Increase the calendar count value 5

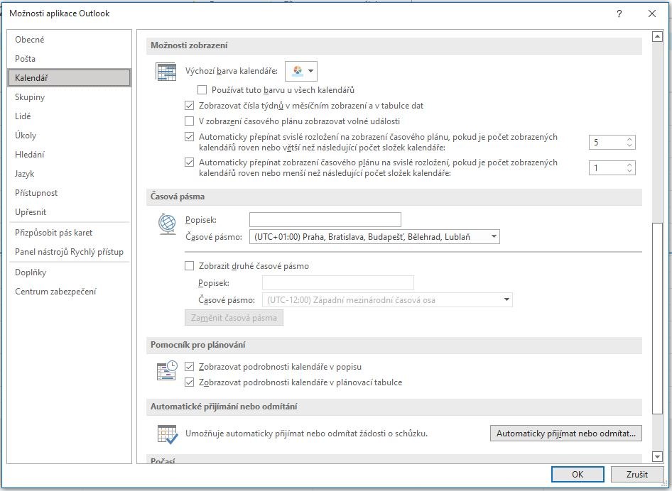[629, 139]
